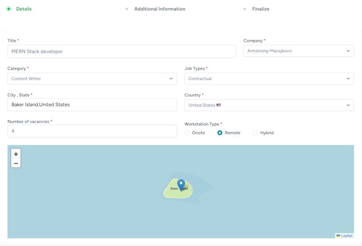Click the Title input field
The height and width of the screenshot is (246, 362).
coord(122,52)
